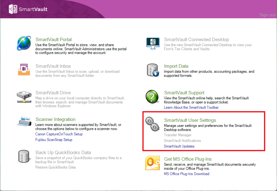This screenshot has height=191, width=277.
Task: Open the SmartVault Portal globe icon
Action: 24,43
